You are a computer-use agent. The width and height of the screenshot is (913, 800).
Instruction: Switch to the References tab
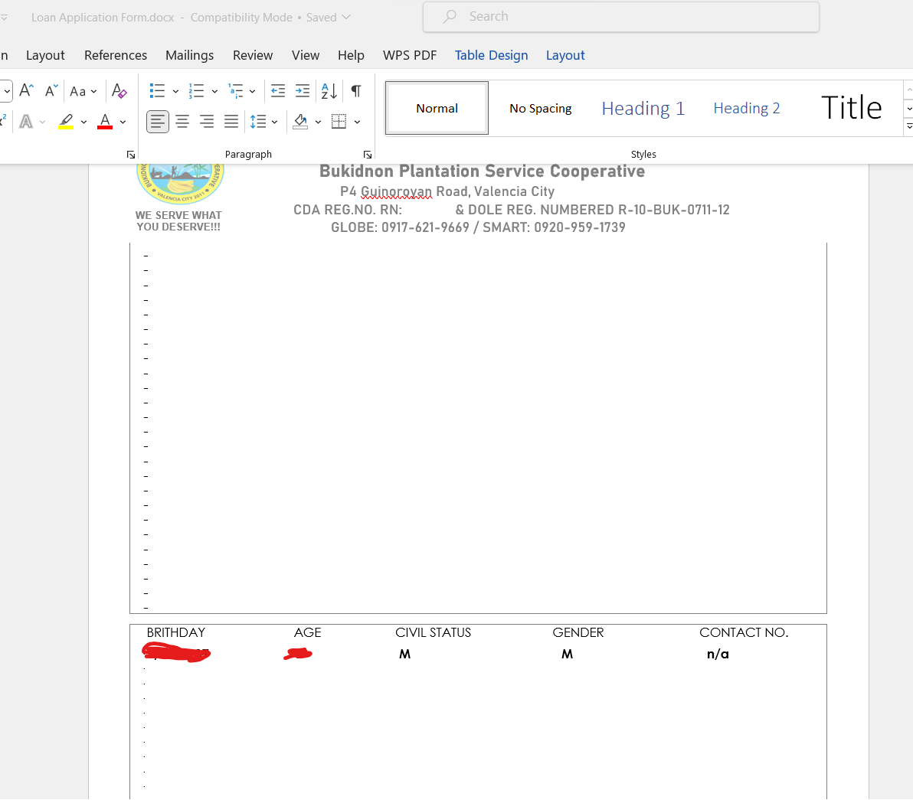pyautogui.click(x=116, y=55)
